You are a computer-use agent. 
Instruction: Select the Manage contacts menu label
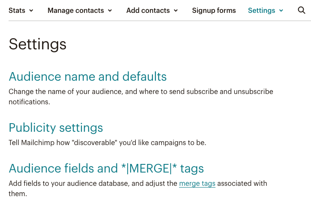76,10
